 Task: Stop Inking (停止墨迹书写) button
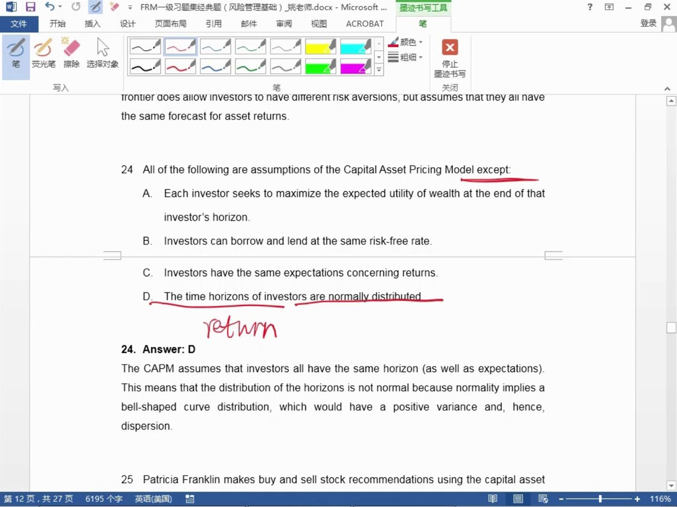[x=450, y=58]
